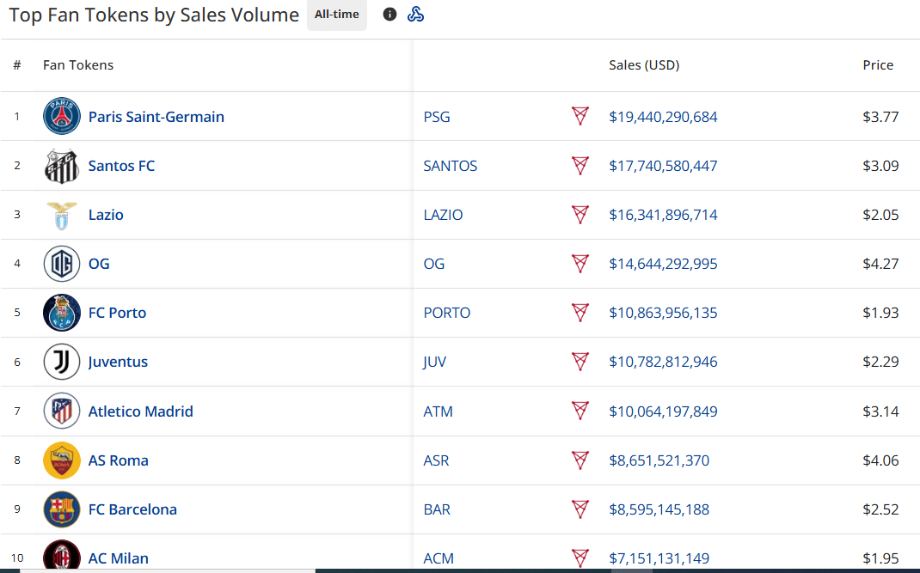The image size is (920, 573).
Task: Click the FC Barcelona club logo
Action: tap(62, 509)
